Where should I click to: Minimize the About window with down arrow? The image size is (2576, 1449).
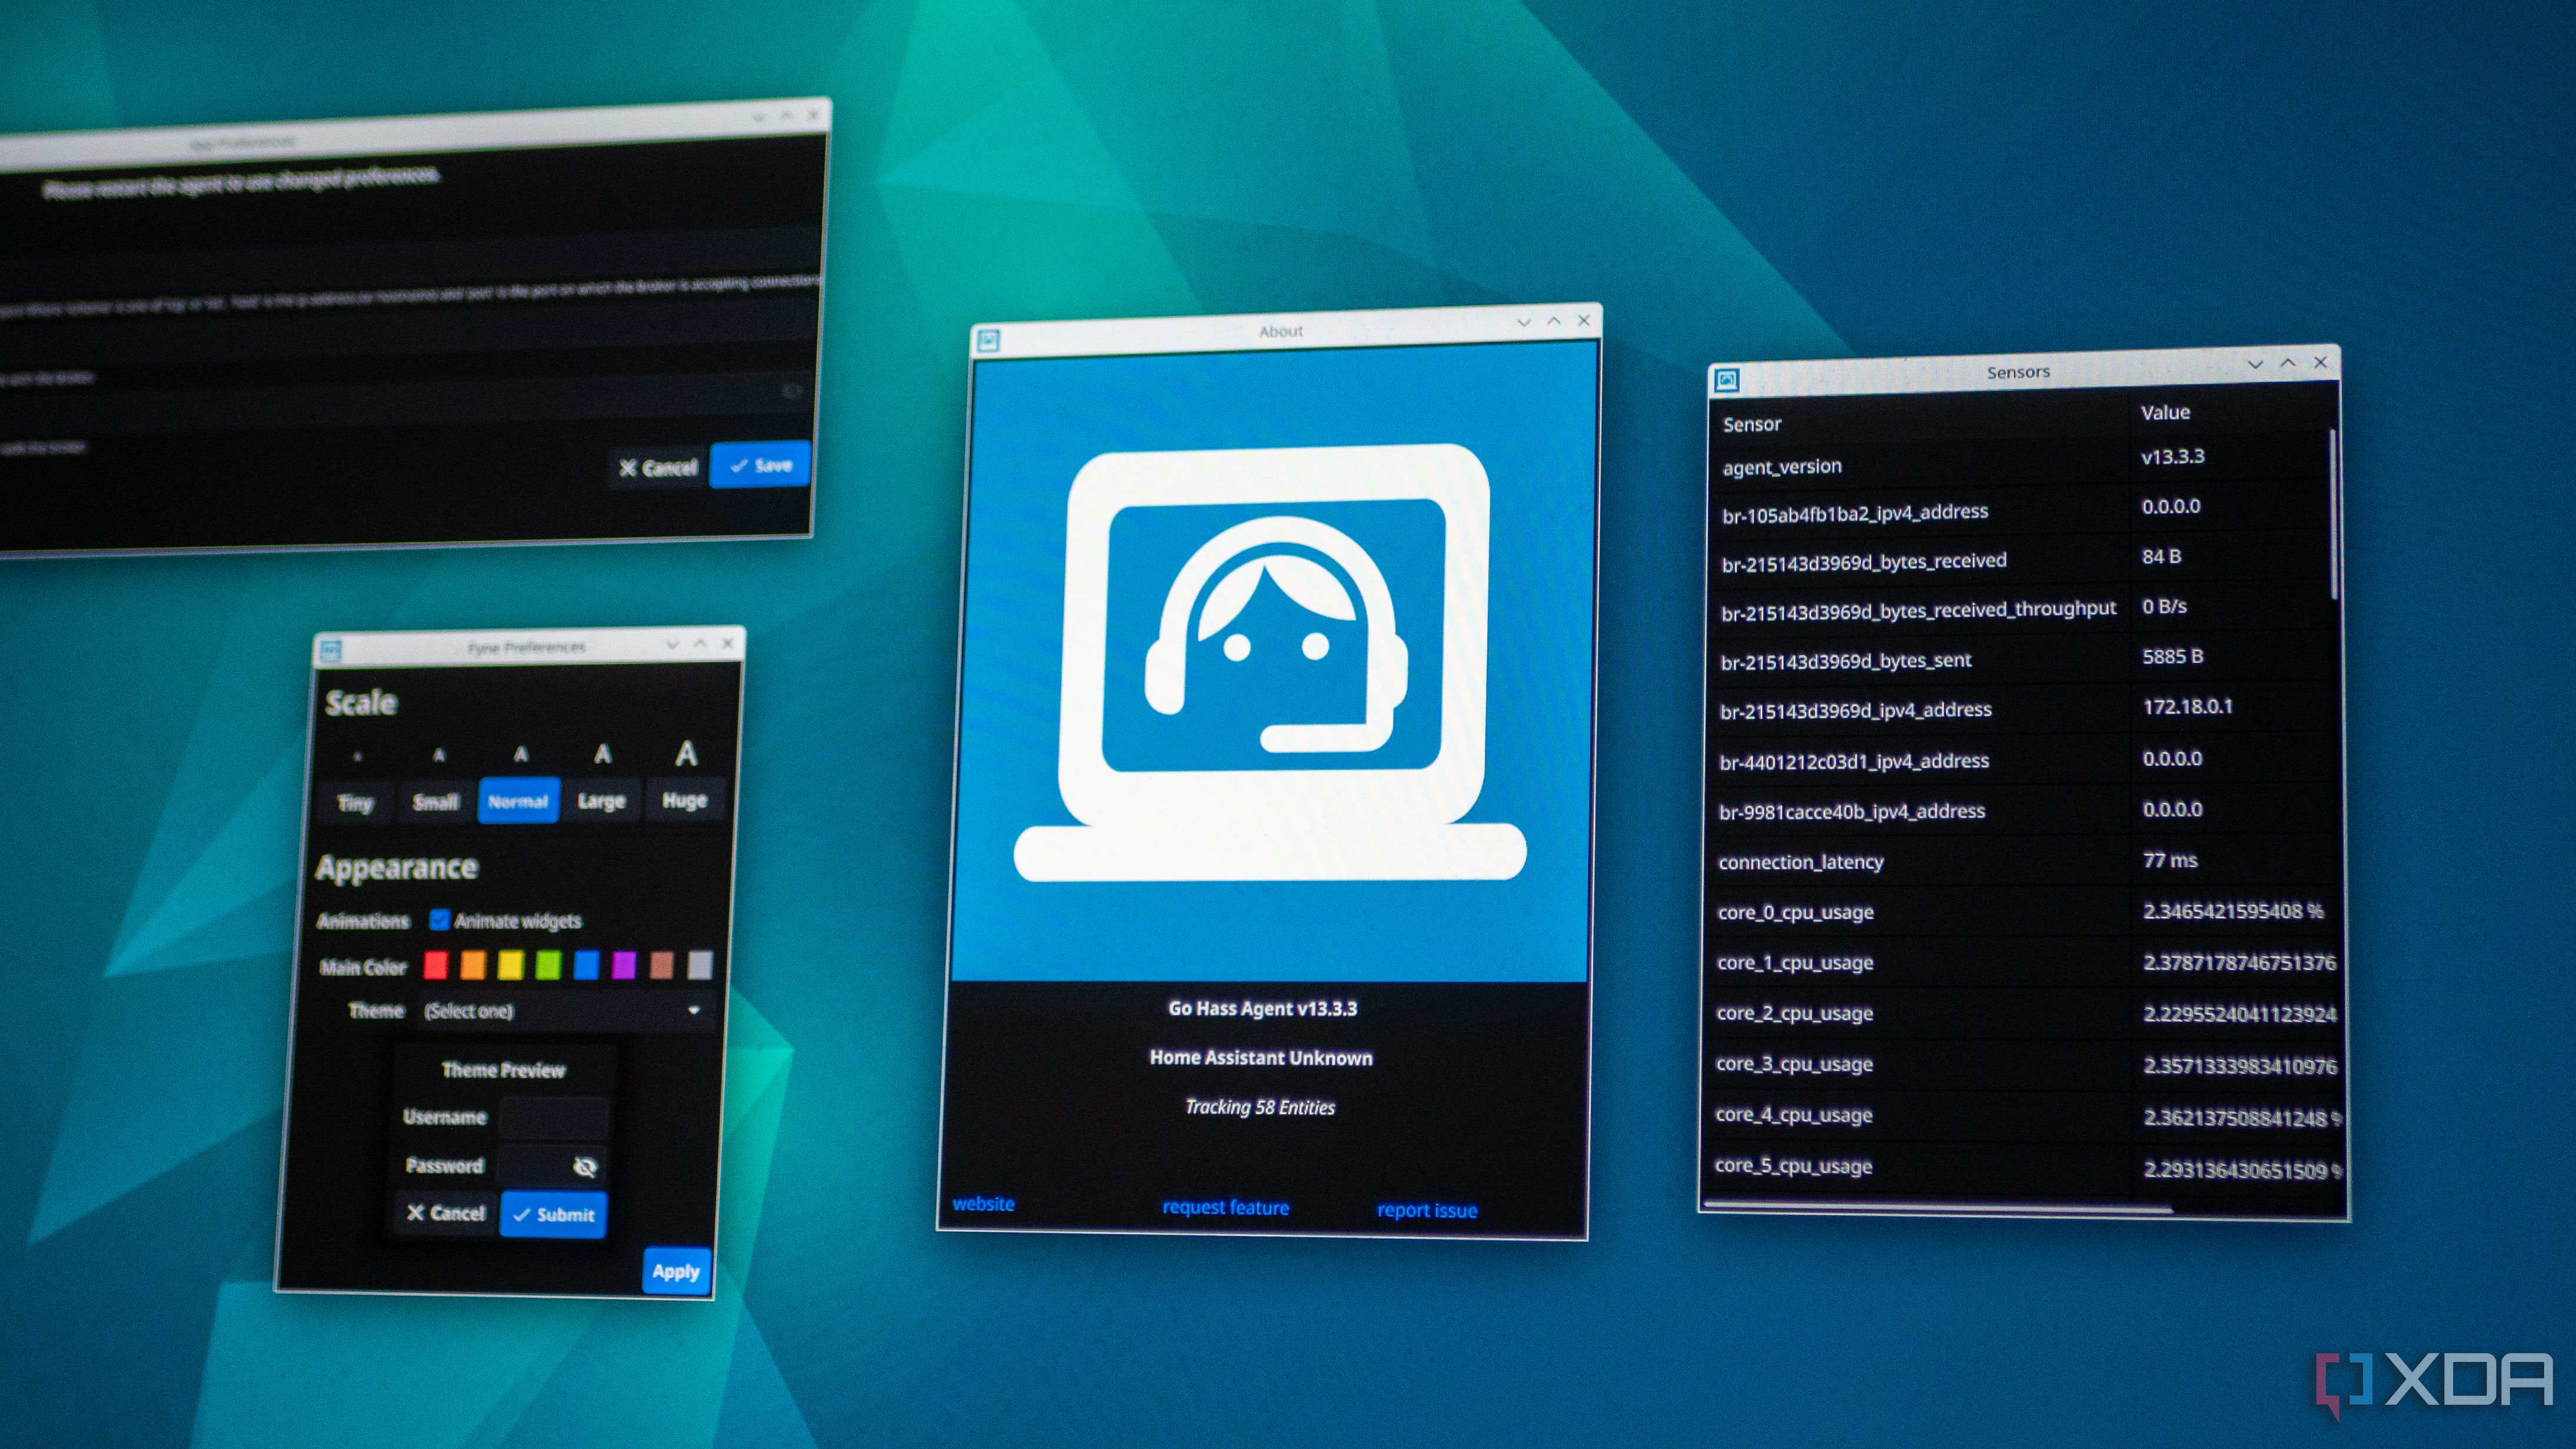pos(1524,322)
